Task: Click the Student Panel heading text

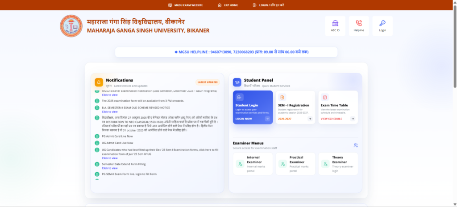Action: coord(258,80)
